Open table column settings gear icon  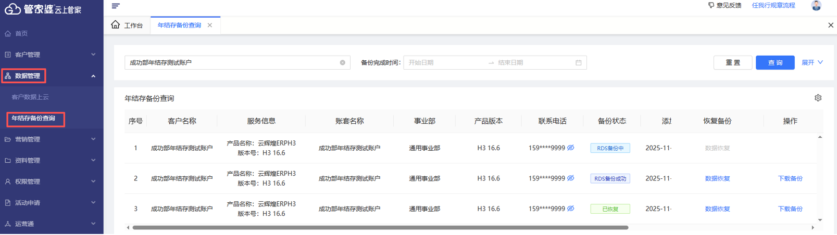[x=818, y=98]
